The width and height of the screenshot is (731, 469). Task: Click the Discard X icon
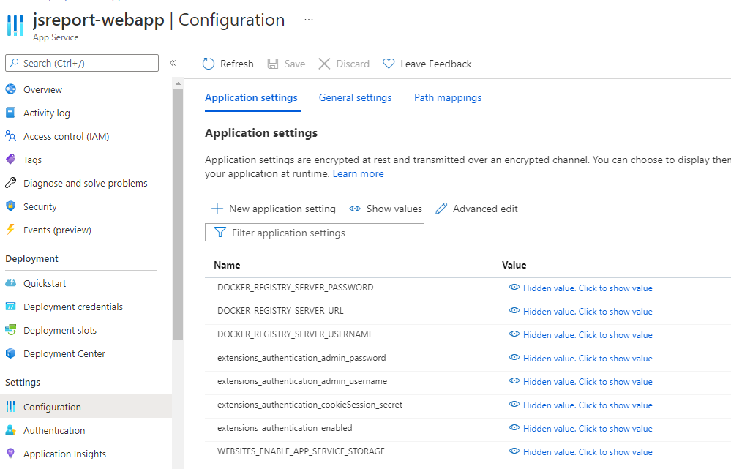[324, 64]
